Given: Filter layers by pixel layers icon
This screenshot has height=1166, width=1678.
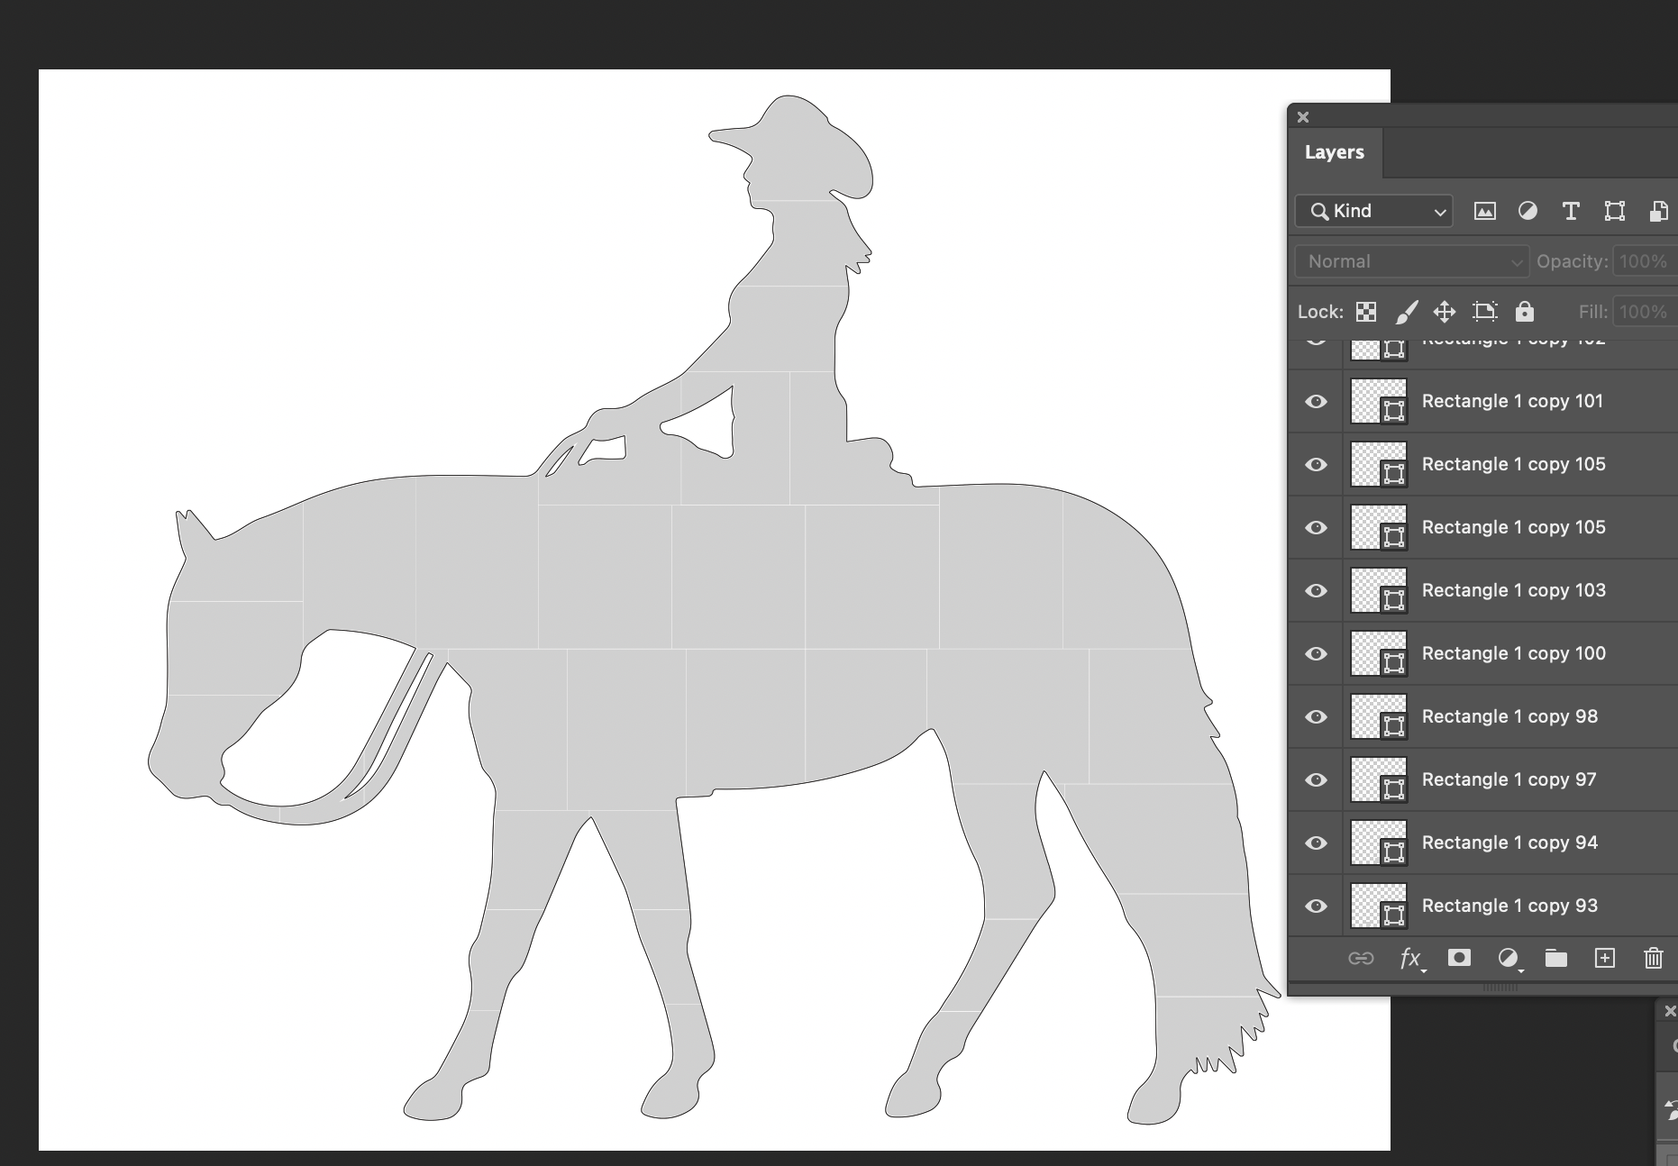Looking at the screenshot, I should (1484, 211).
